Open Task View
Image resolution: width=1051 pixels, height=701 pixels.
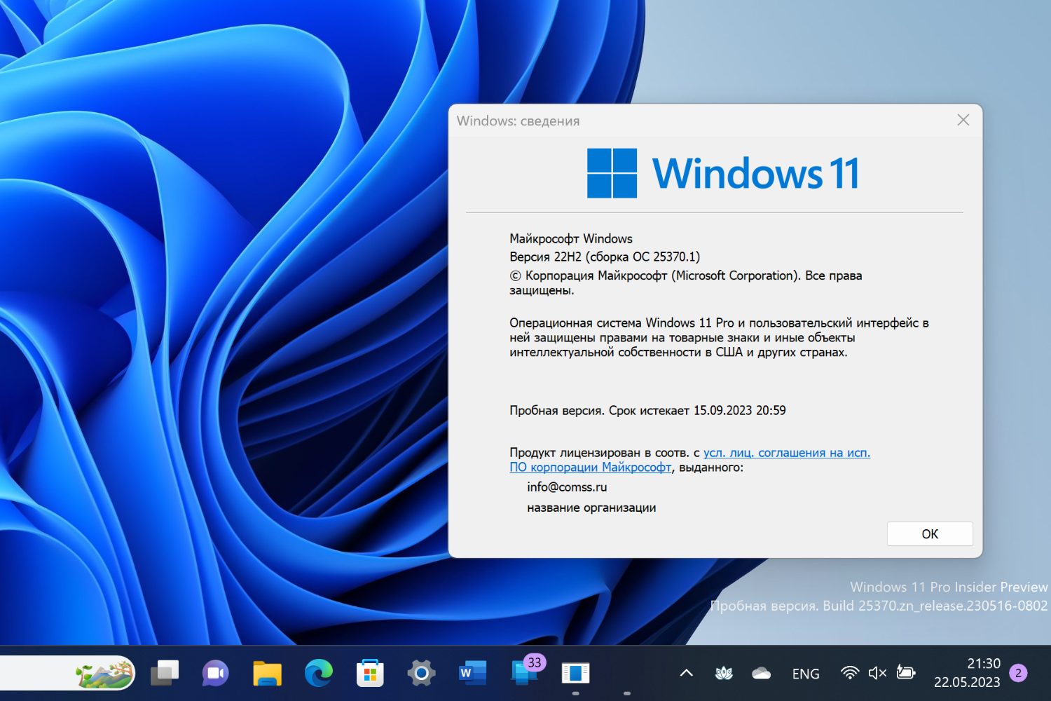click(164, 673)
